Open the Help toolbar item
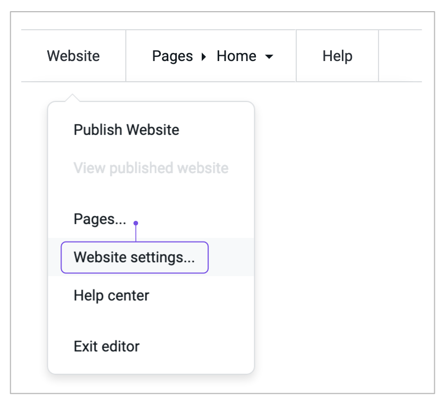The width and height of the screenshot is (447, 405). pyautogui.click(x=337, y=56)
